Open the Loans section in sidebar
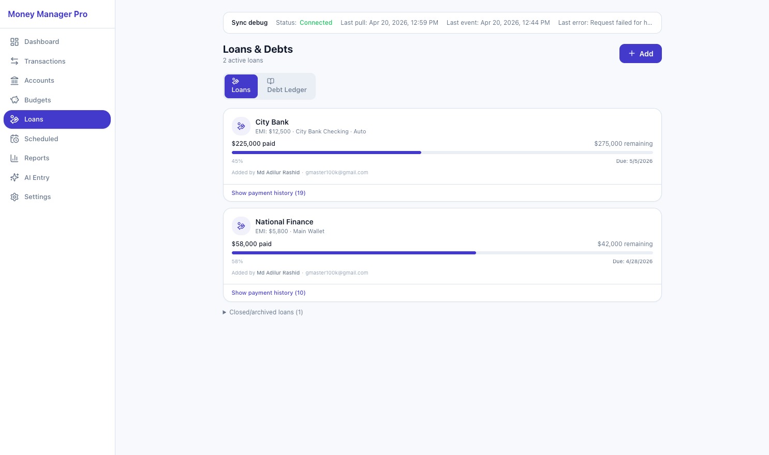Image resolution: width=769 pixels, height=455 pixels. tap(34, 119)
